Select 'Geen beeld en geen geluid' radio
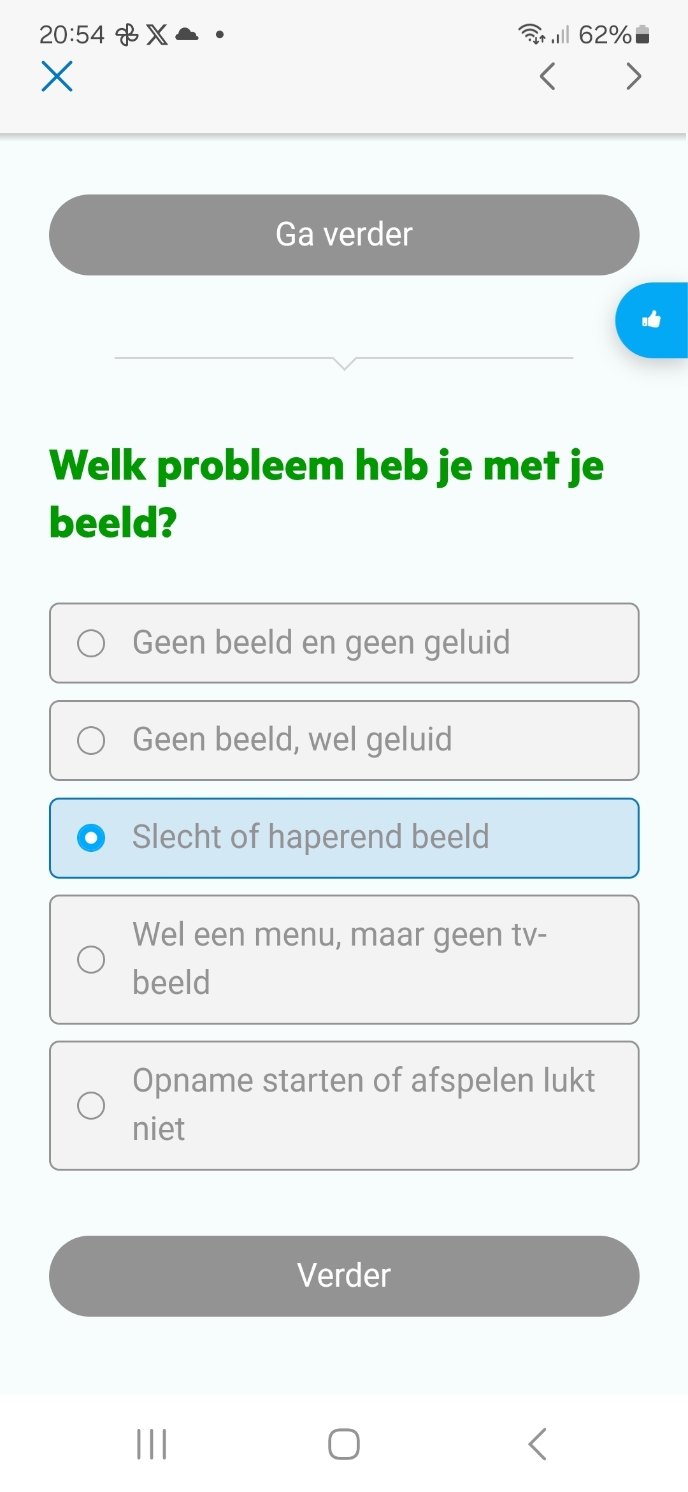This screenshot has height=1492, width=688. click(344, 643)
